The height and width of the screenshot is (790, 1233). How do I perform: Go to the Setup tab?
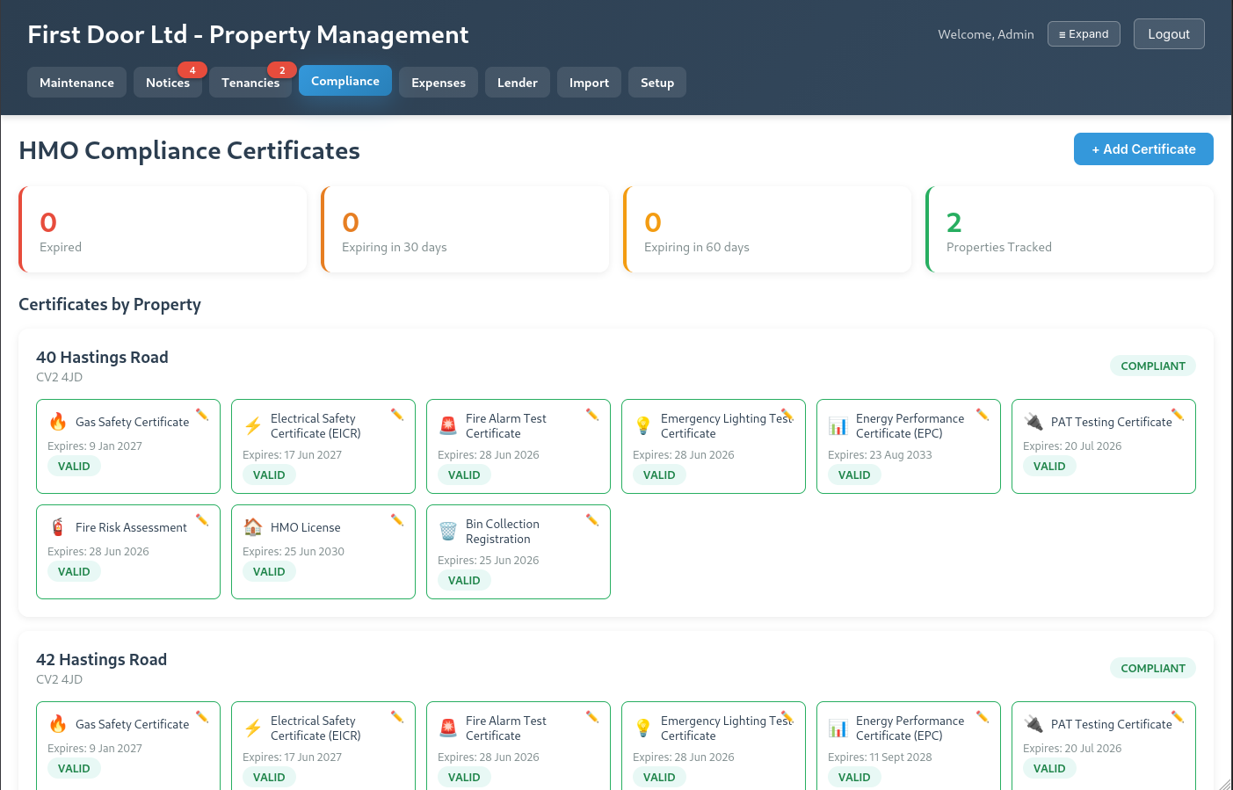click(656, 82)
